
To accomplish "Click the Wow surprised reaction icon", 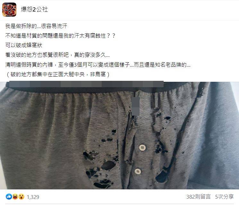I will pos(21,197).
